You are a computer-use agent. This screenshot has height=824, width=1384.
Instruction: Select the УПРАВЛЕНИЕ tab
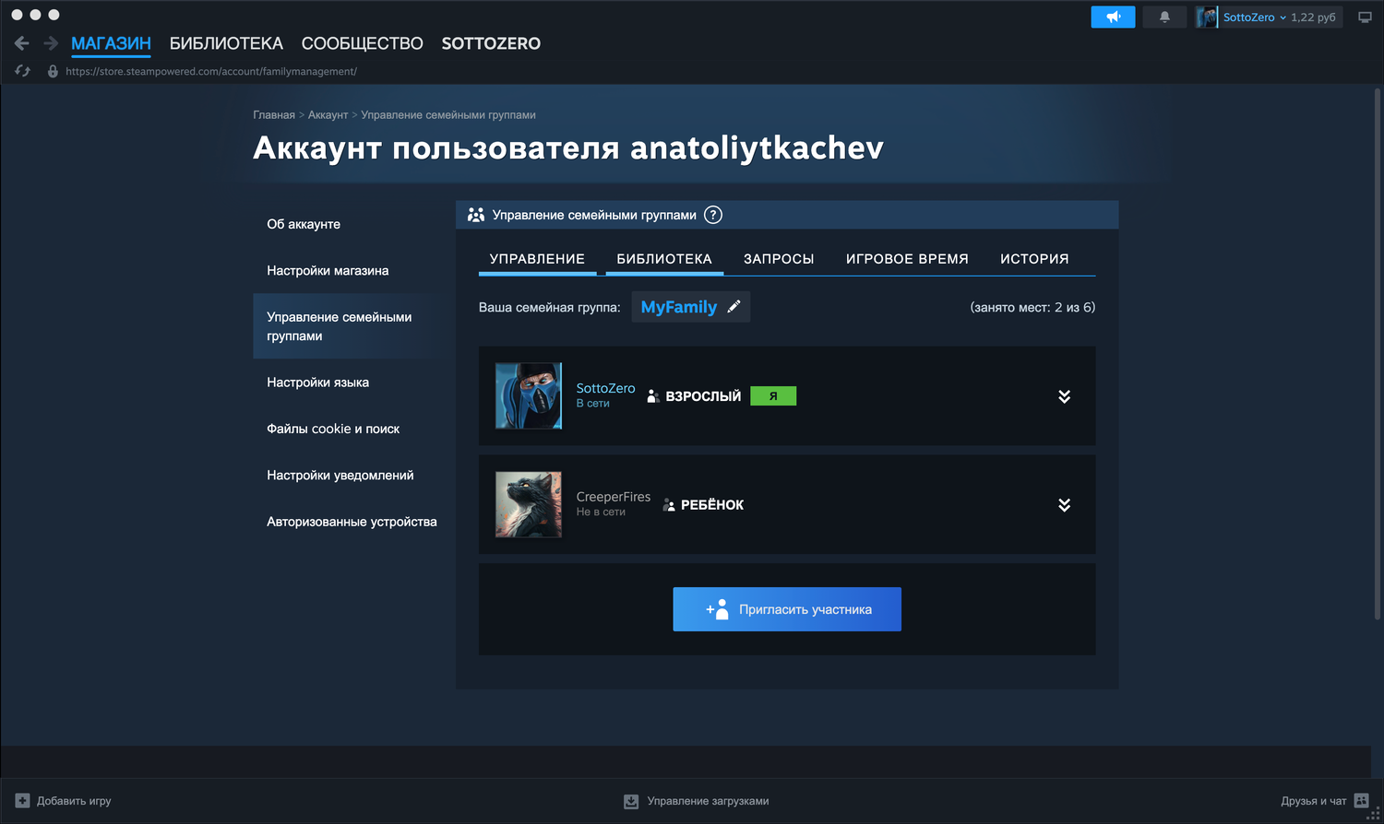tap(537, 259)
